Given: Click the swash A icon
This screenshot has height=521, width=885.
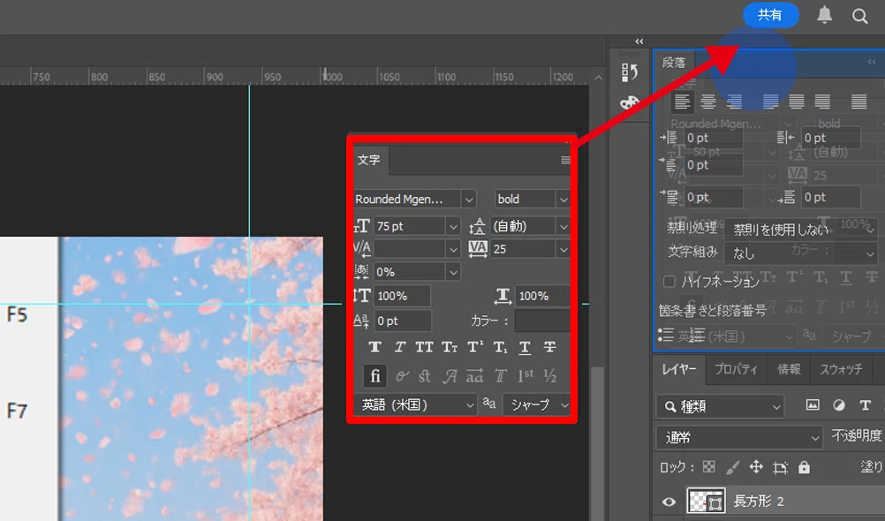Looking at the screenshot, I should 450,376.
